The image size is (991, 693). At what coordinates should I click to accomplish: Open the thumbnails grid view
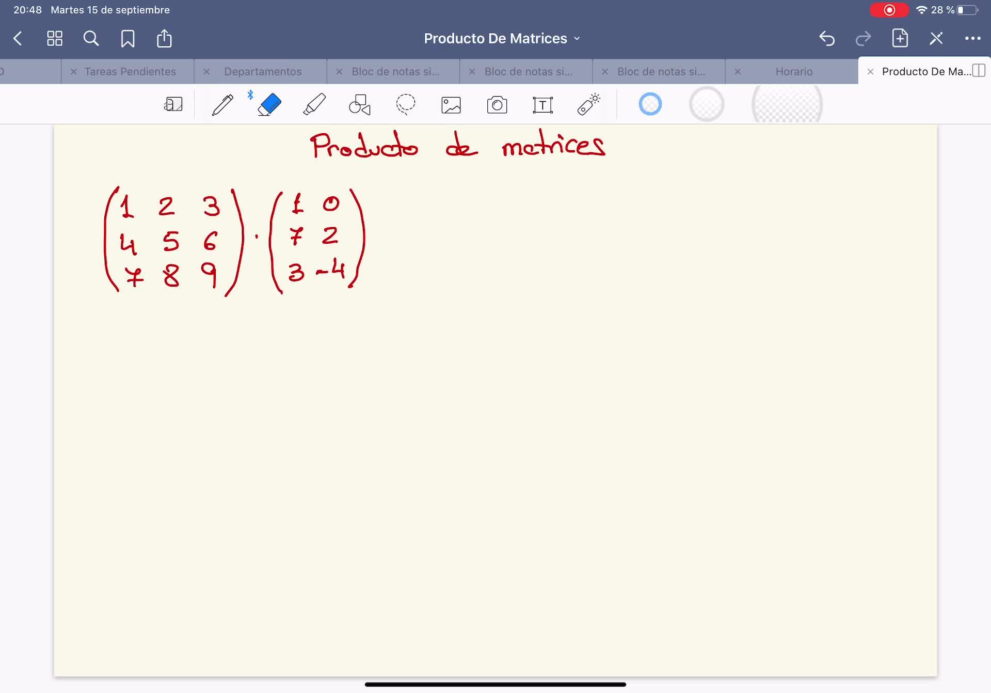coord(55,39)
